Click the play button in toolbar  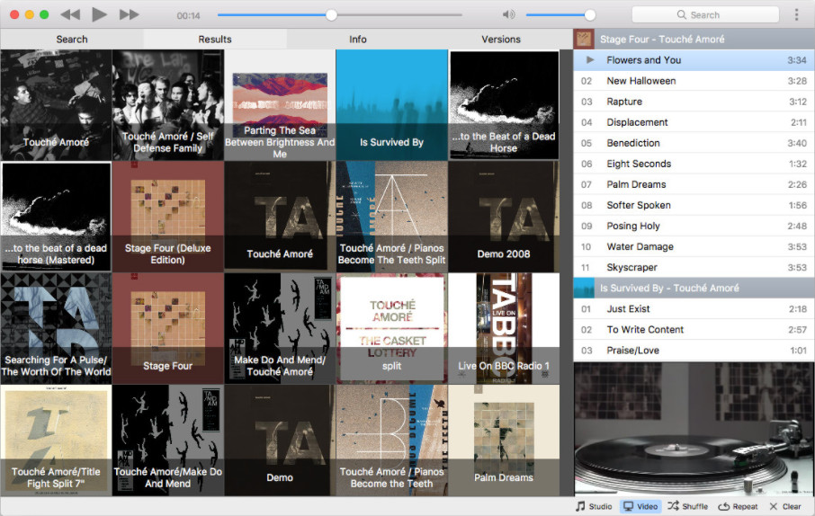coord(99,14)
